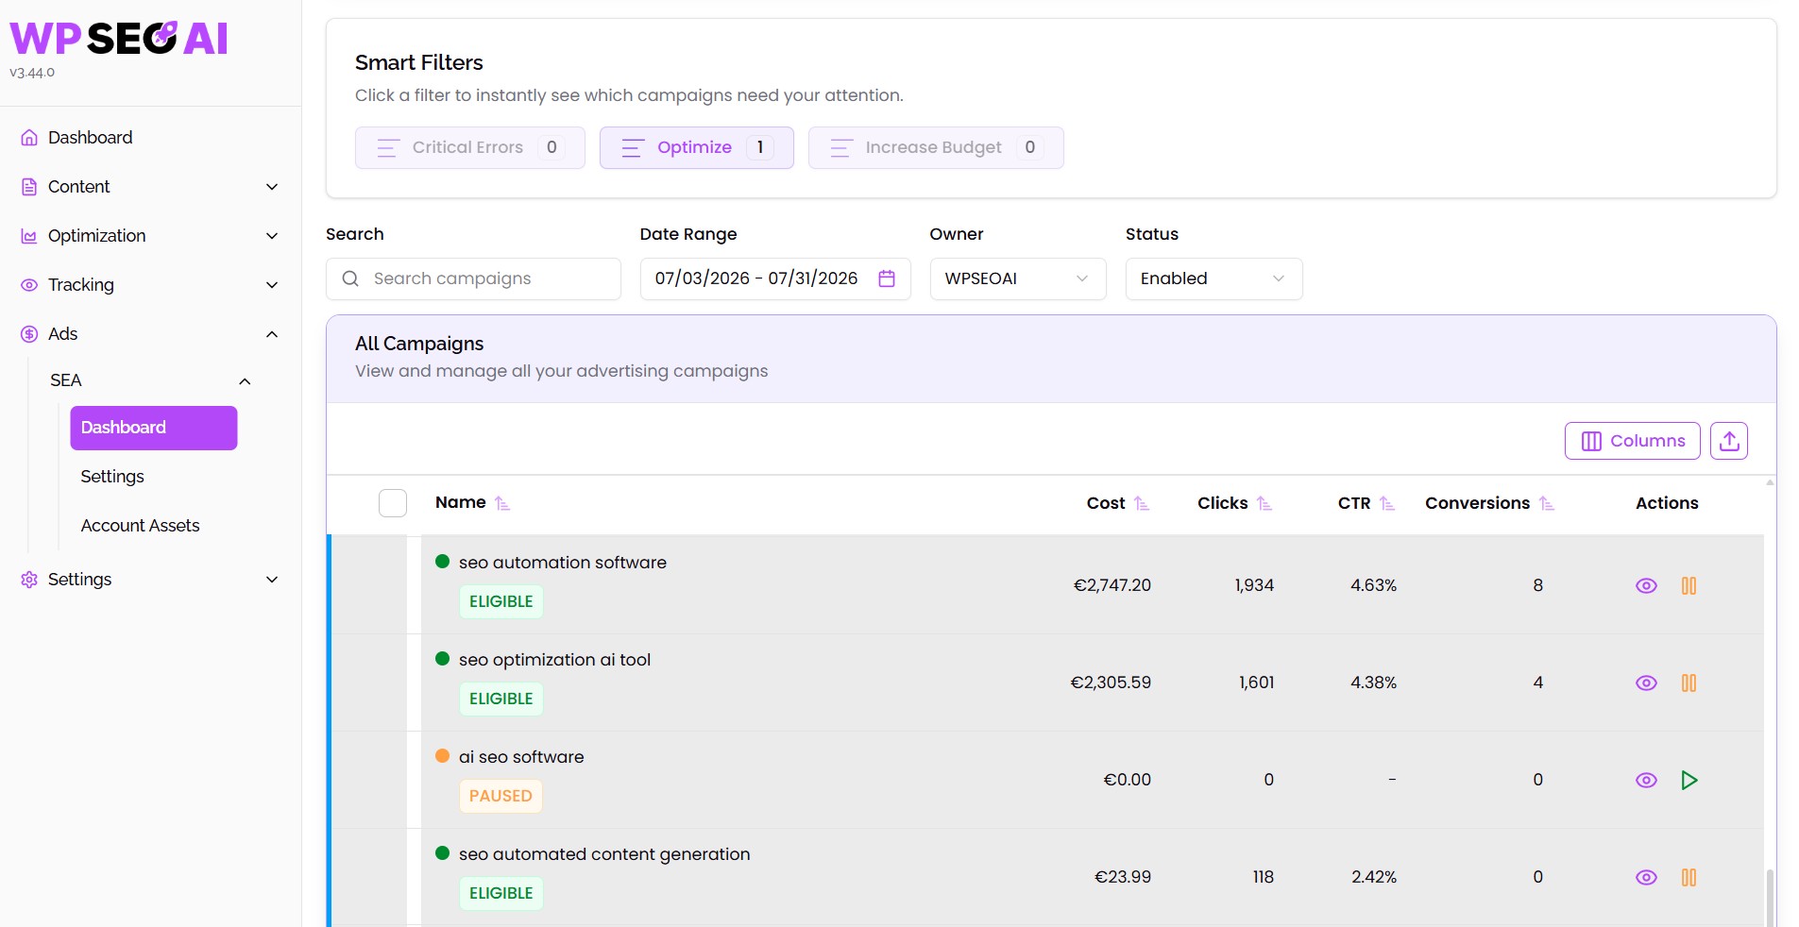
Task: Click the Search campaigns input field
Action: coord(473,278)
